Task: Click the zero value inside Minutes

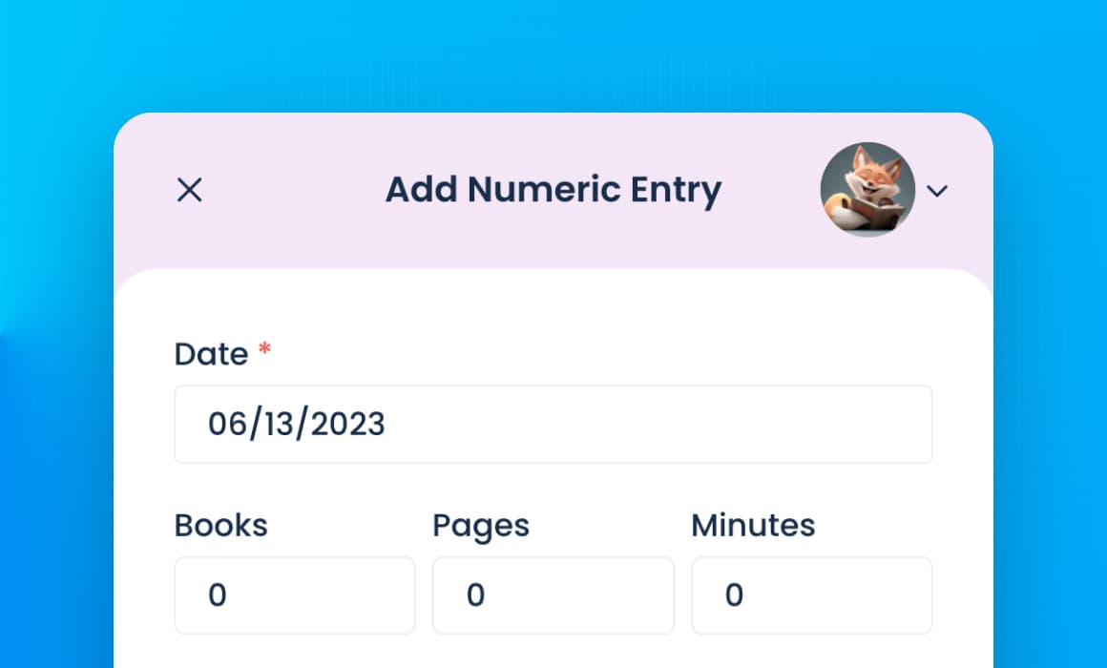Action: pos(734,595)
